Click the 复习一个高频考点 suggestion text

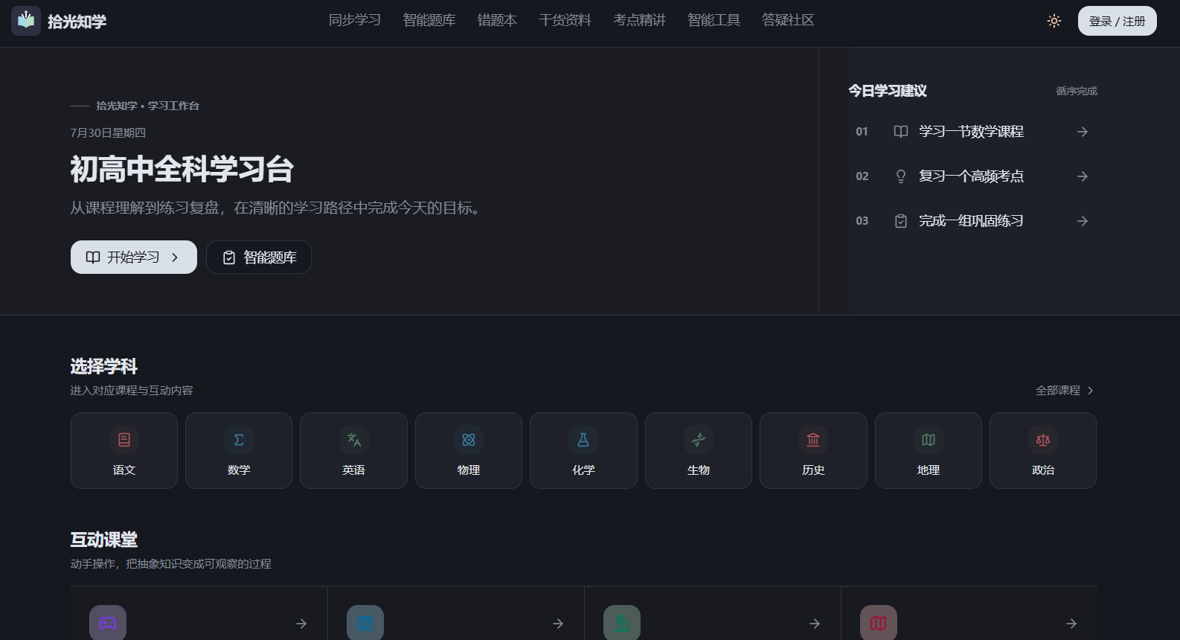[971, 176]
